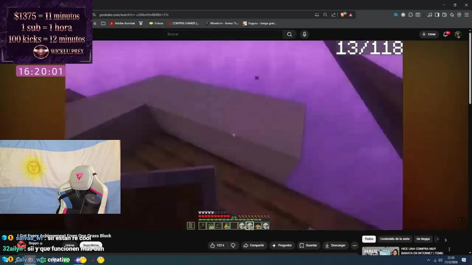
Task: Open YouTube notifications bell
Action: coord(446,34)
